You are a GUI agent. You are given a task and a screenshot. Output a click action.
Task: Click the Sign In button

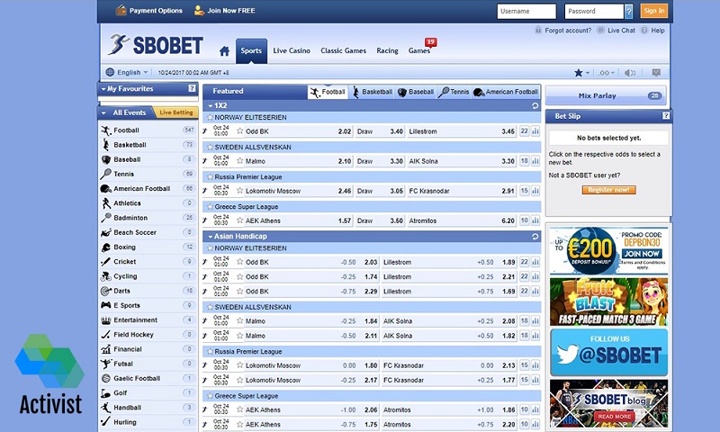click(x=654, y=11)
